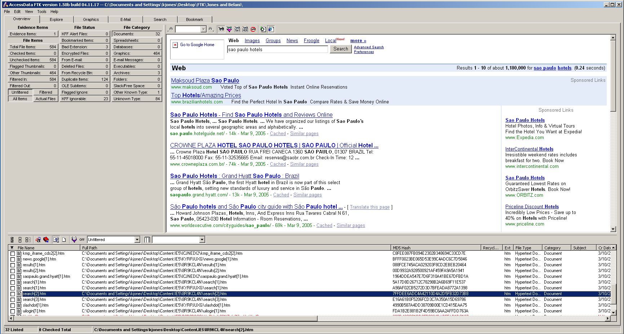Check the box for results[2].htm

click(x=13, y=271)
